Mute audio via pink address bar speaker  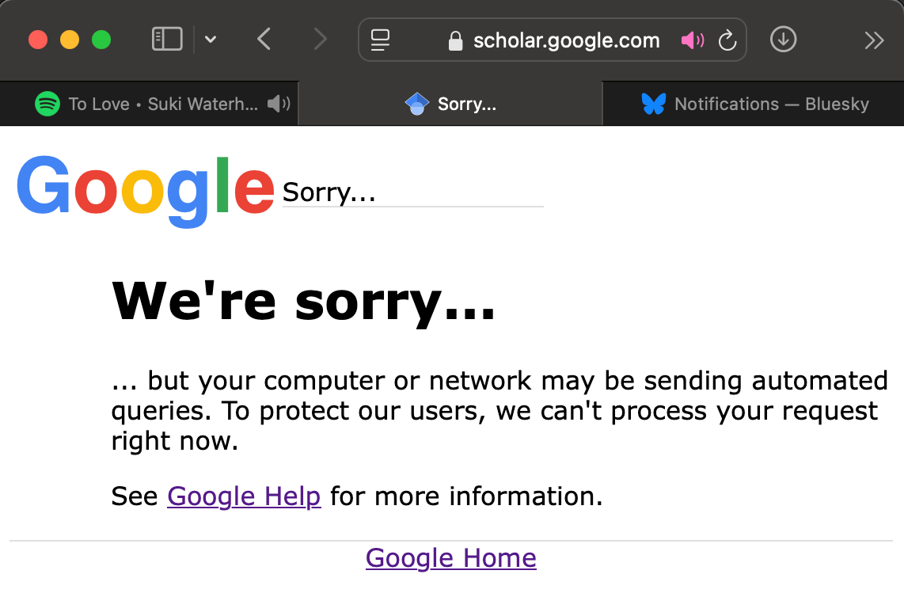(693, 40)
